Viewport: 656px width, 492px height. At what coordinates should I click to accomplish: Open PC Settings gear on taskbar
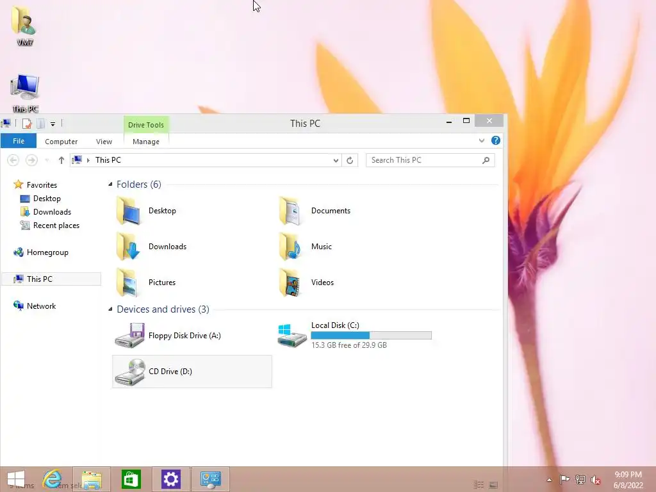click(170, 479)
